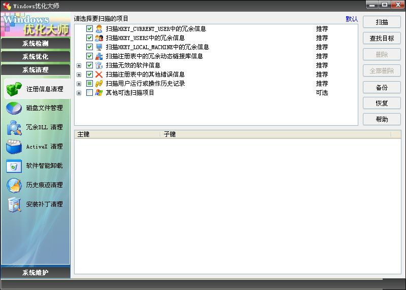
Task: Switch to the 系统检测 section tab
Action: (36, 43)
